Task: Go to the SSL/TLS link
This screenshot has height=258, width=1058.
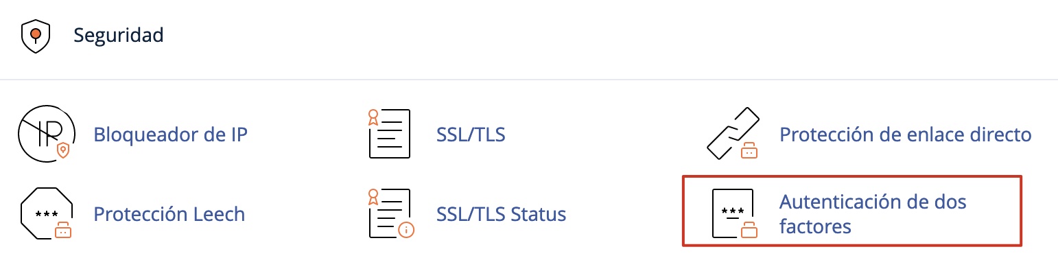Action: [471, 134]
